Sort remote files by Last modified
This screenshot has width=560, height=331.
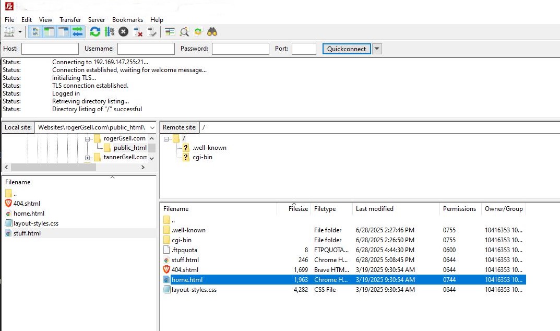click(375, 209)
